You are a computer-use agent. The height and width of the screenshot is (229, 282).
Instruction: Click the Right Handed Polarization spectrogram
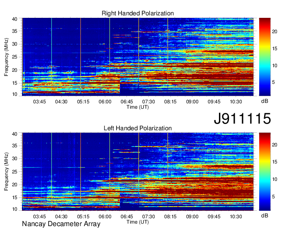[x=138, y=57]
